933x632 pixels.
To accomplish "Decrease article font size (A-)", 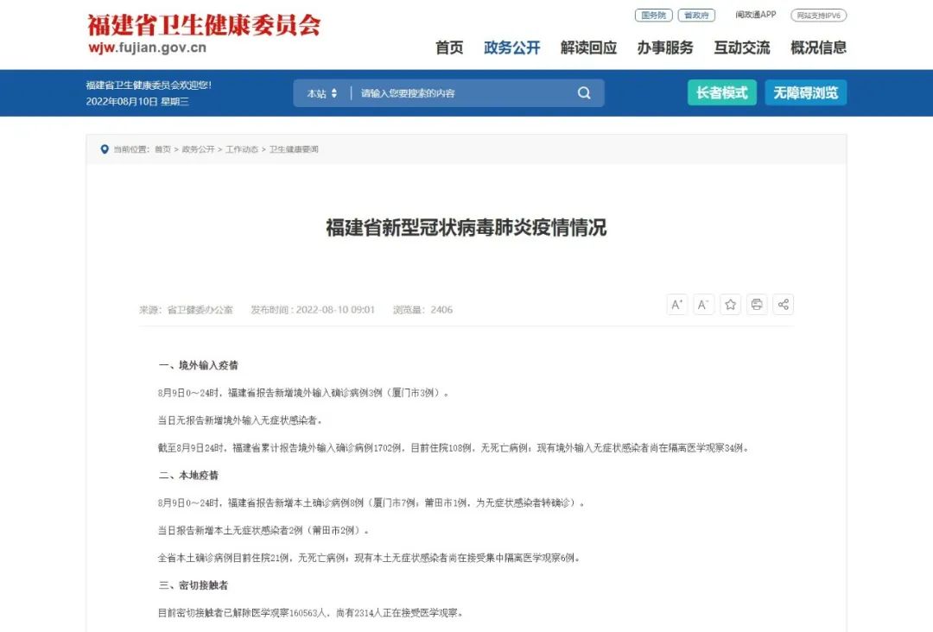I will click(x=703, y=305).
